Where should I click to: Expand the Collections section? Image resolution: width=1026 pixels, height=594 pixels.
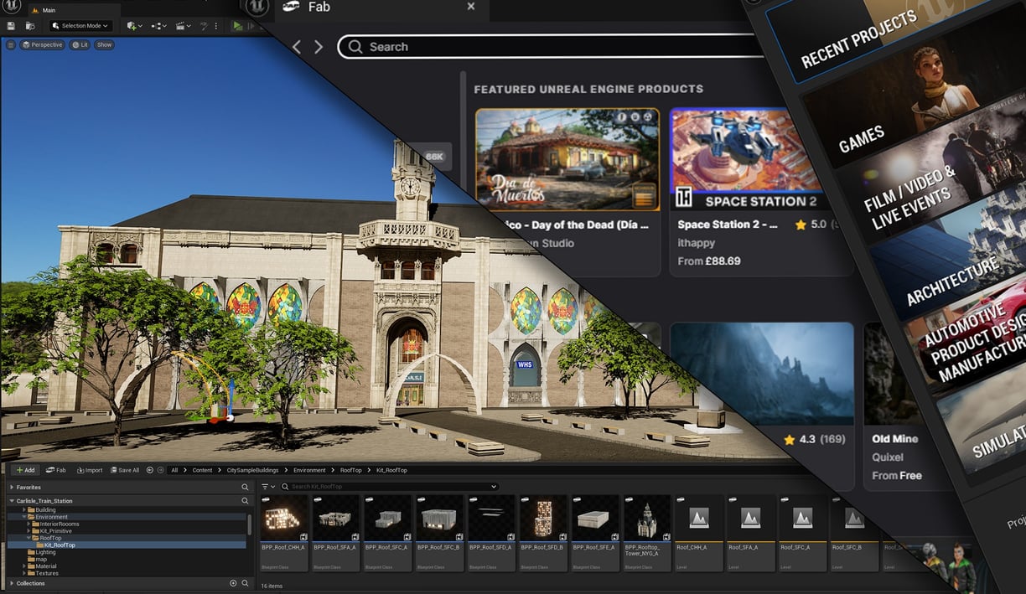12,583
